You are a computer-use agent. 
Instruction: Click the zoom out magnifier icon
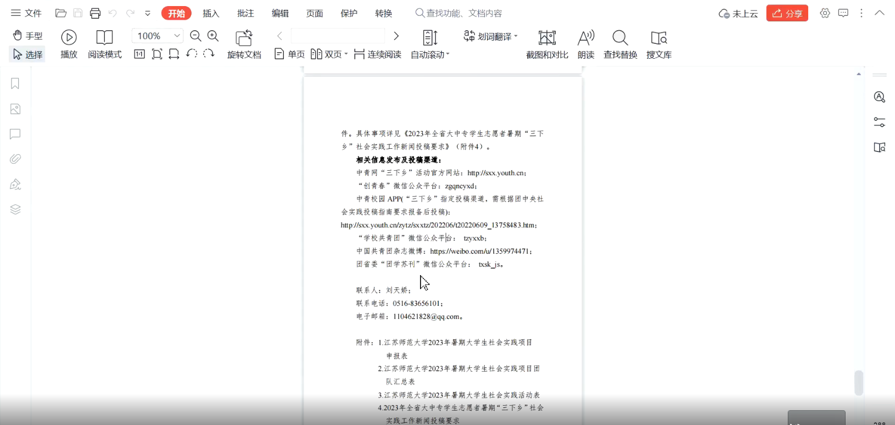click(195, 36)
